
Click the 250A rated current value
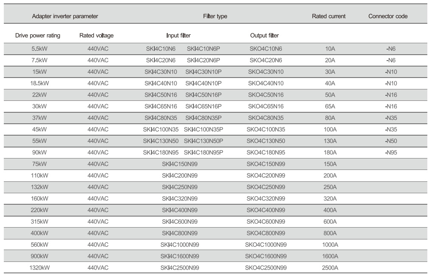[x=330, y=187]
